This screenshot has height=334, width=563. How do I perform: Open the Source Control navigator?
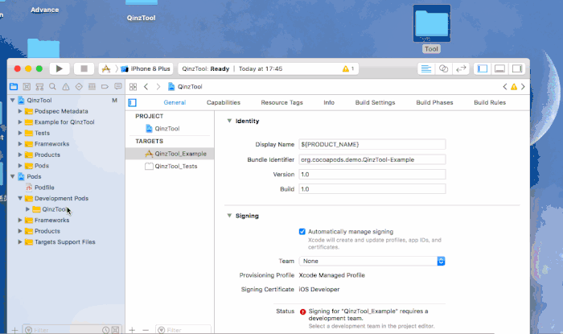(x=27, y=87)
